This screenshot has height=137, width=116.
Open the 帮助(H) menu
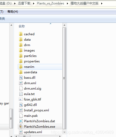(x=13, y=12)
